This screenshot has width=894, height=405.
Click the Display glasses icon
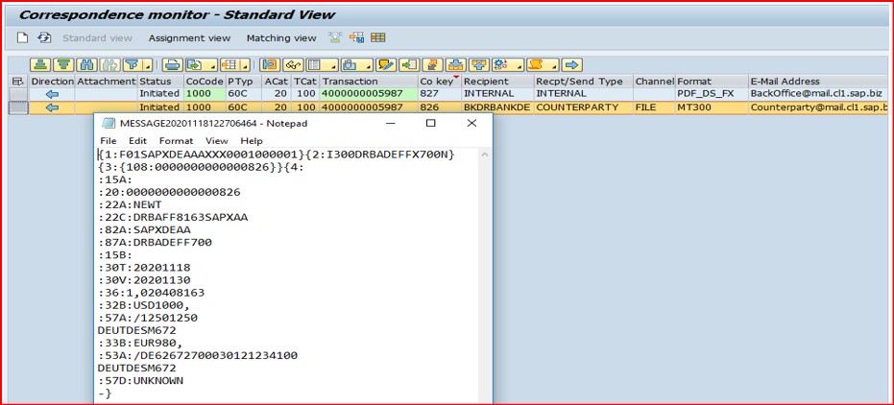293,65
